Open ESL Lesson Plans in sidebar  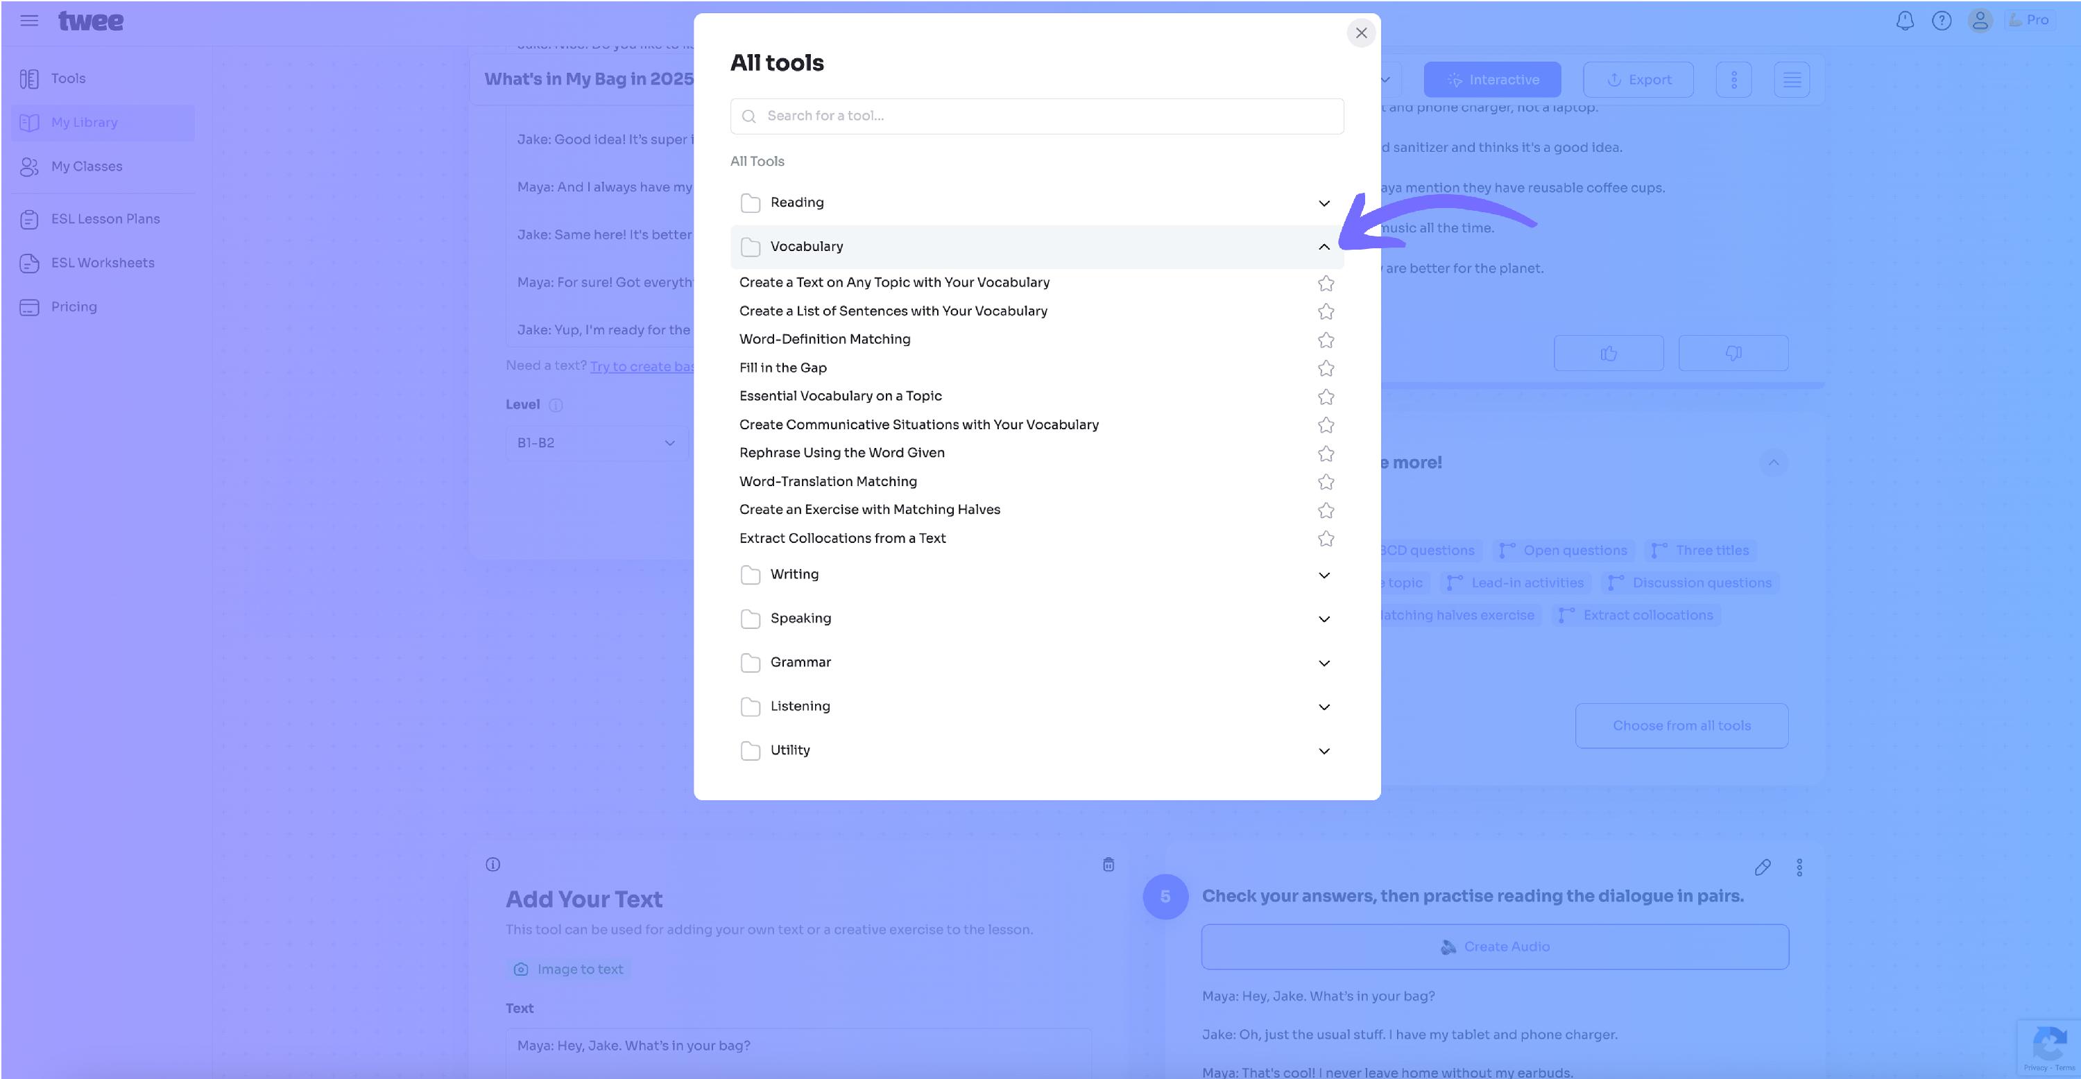103,219
